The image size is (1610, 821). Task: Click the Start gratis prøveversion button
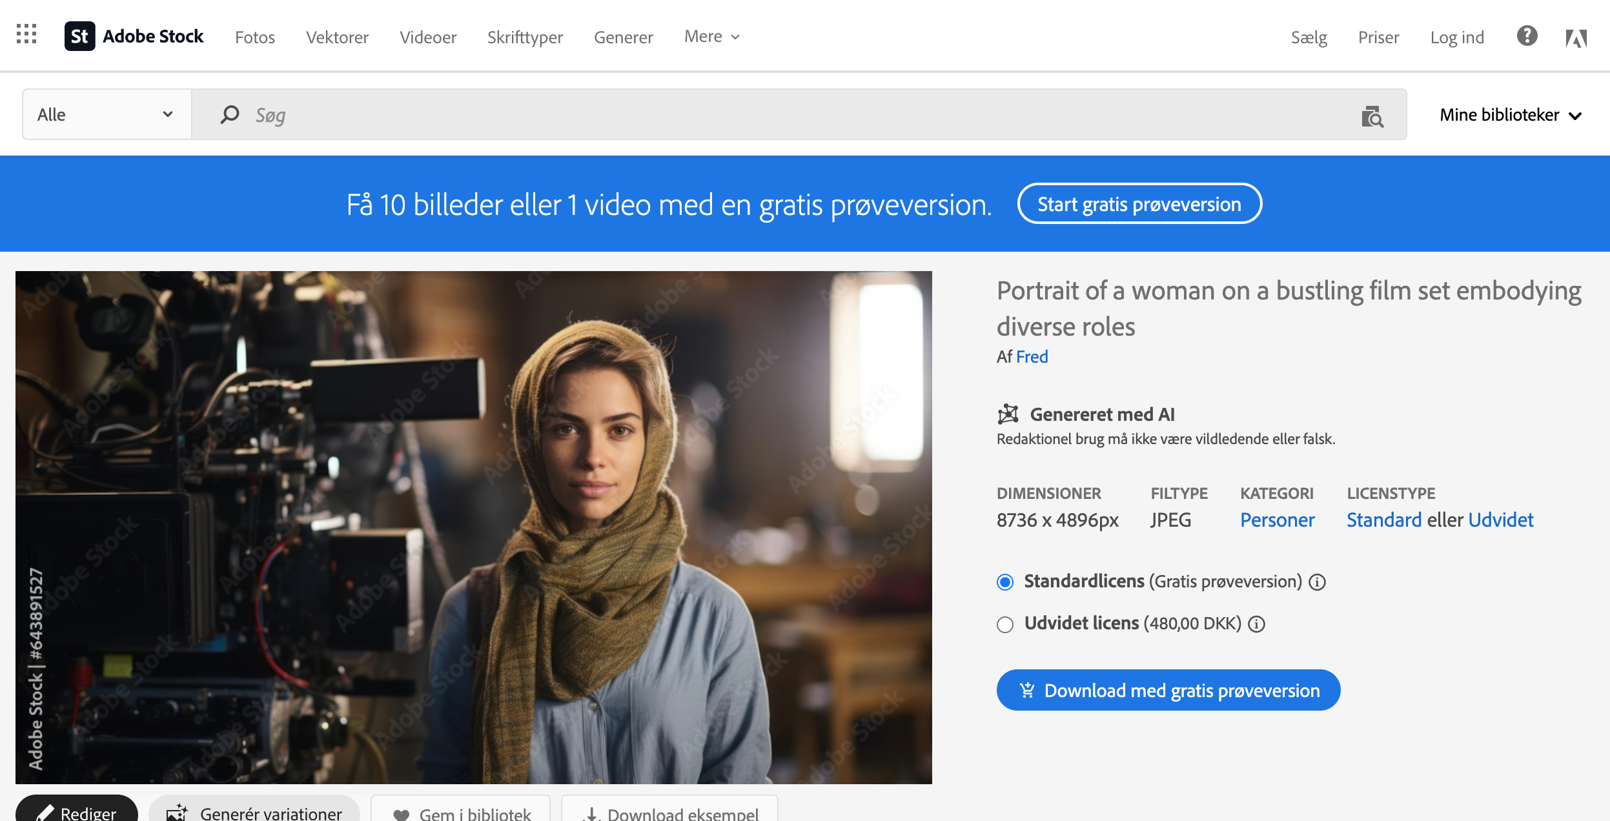[1139, 204]
